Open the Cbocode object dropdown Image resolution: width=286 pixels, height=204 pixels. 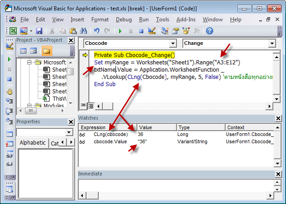[172, 44]
